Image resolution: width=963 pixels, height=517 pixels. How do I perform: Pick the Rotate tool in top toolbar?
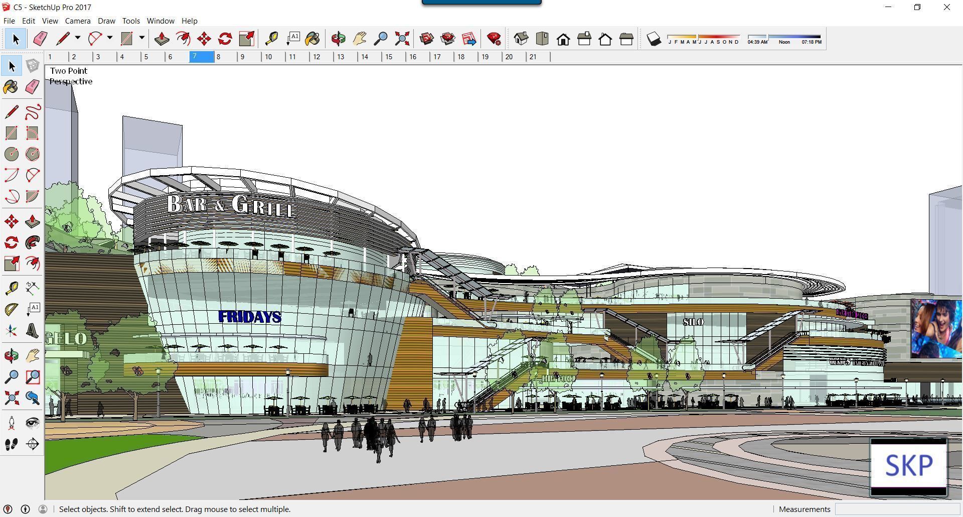click(225, 39)
